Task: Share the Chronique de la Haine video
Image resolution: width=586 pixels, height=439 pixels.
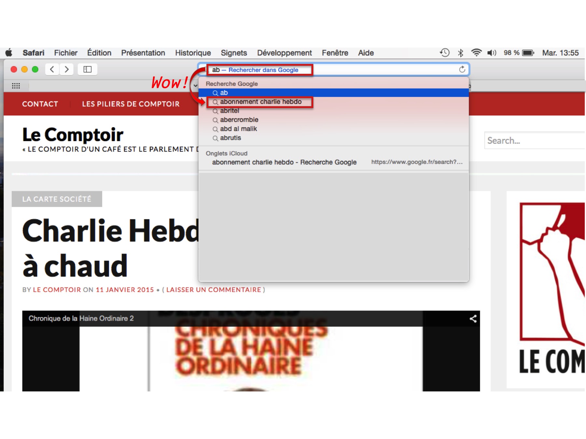Action: [x=473, y=319]
